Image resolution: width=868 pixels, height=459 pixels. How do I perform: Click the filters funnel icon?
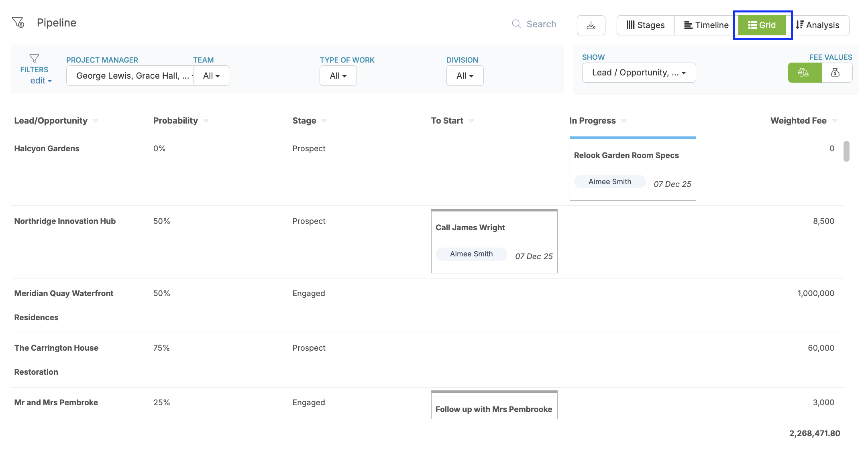tap(34, 59)
